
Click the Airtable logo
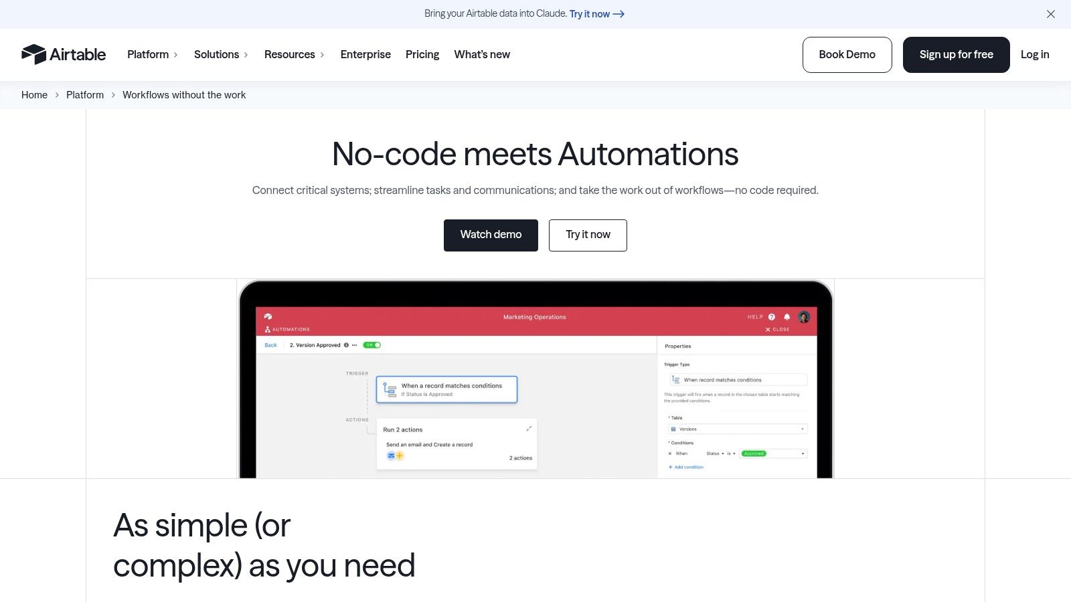[x=64, y=54]
